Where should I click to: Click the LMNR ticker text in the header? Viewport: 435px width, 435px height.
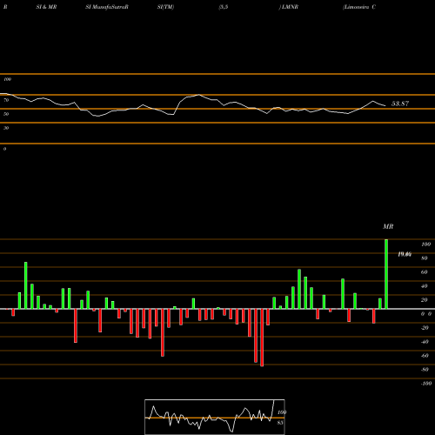coord(290,7)
